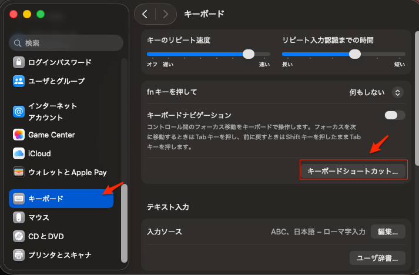Click the main pane scrollbar
The height and width of the screenshot is (275, 419).
(x=417, y=98)
